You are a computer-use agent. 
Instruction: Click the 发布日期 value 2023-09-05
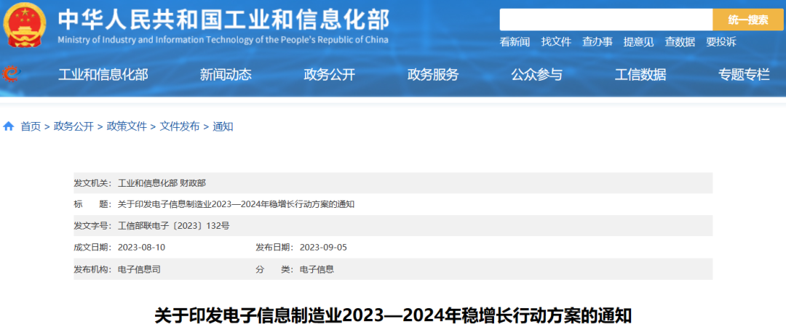click(323, 248)
